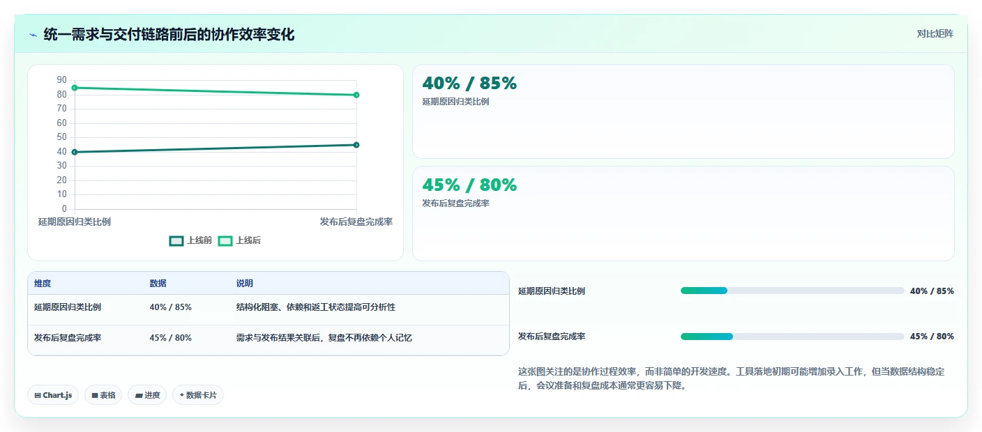Click the 45% / 80% value right of progress bar
This screenshot has height=432, width=982.
click(932, 337)
